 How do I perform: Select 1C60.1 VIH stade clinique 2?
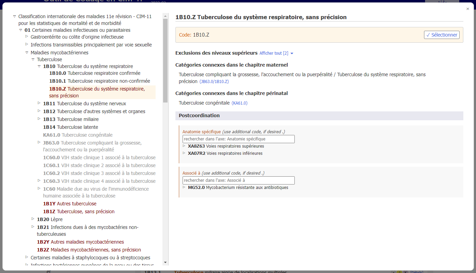tap(99, 165)
